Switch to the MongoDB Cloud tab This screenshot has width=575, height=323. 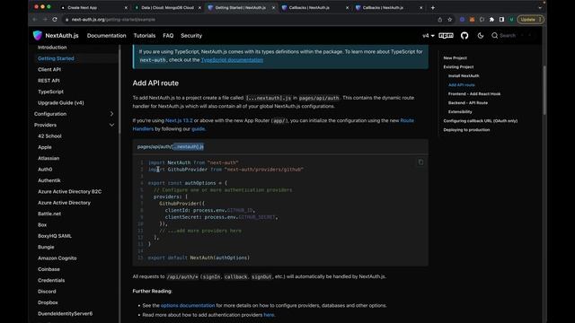(168, 8)
